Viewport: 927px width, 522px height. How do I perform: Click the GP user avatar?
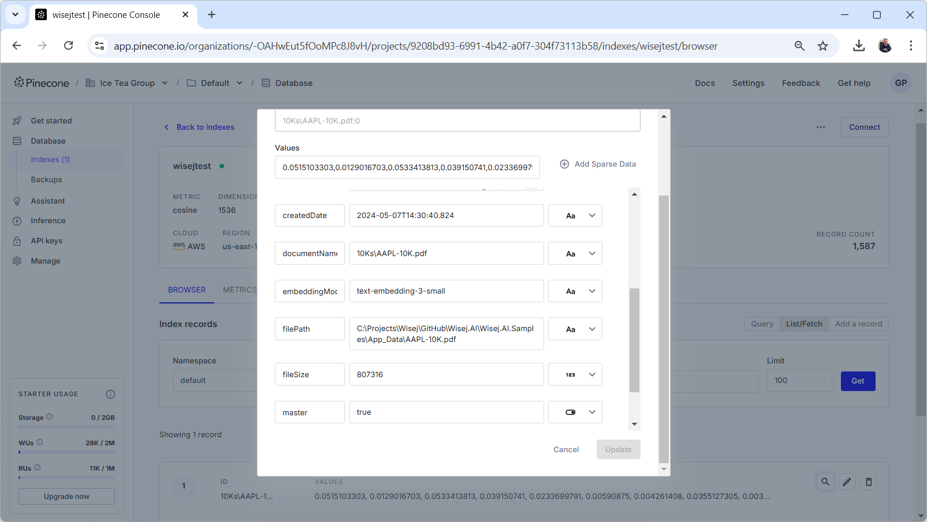pyautogui.click(x=901, y=83)
